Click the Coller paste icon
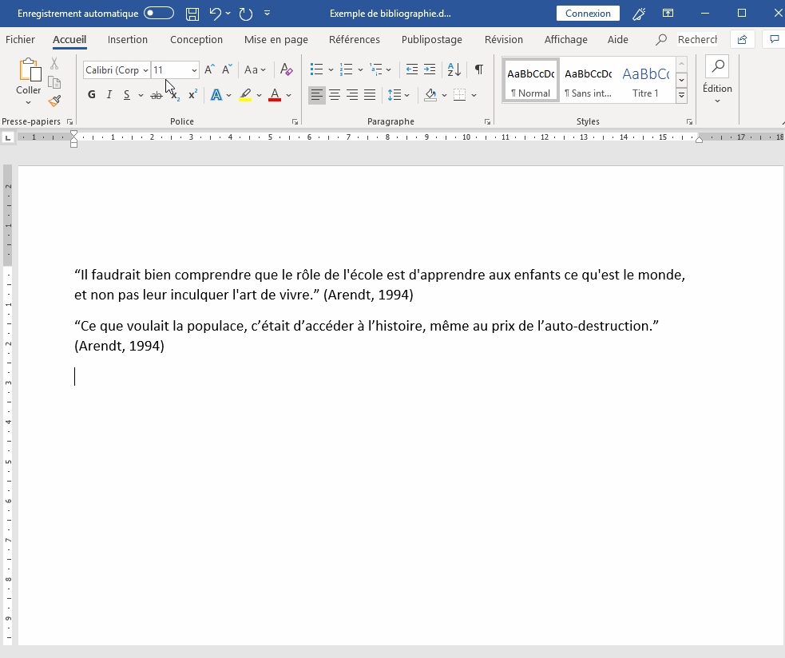785x658 pixels. (29, 70)
